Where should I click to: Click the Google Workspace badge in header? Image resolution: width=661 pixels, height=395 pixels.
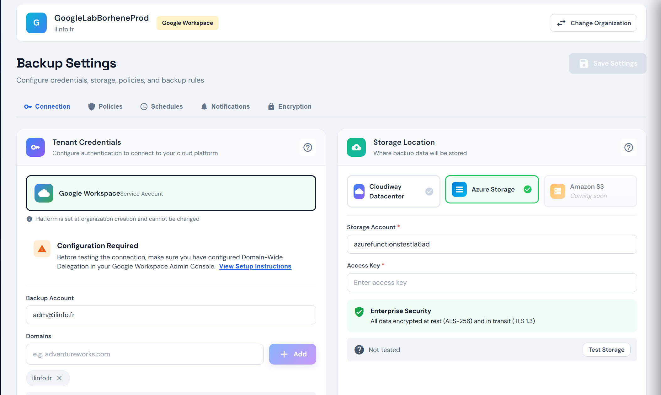pyautogui.click(x=188, y=23)
